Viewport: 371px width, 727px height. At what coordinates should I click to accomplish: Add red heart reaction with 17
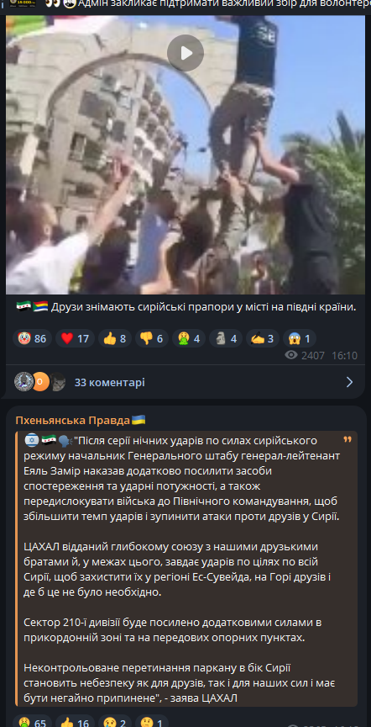click(x=75, y=338)
